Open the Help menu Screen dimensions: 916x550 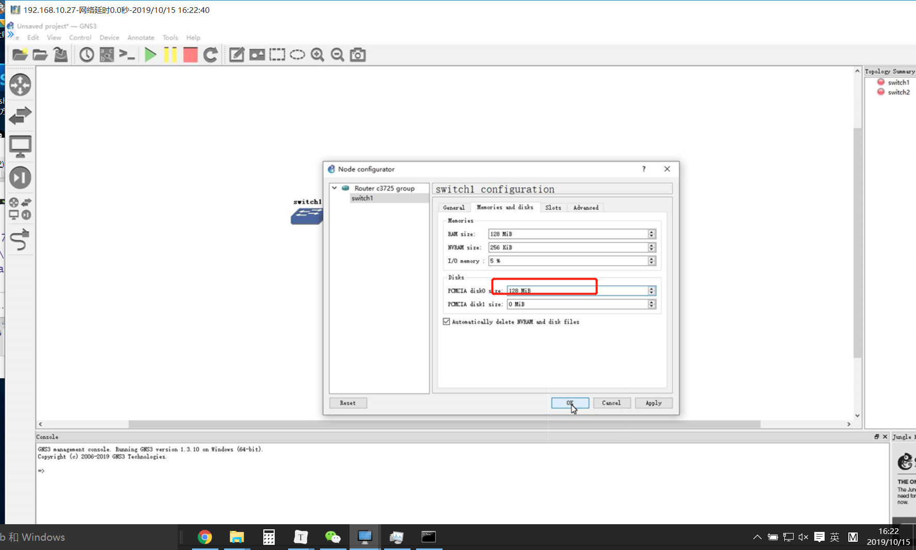tap(194, 38)
